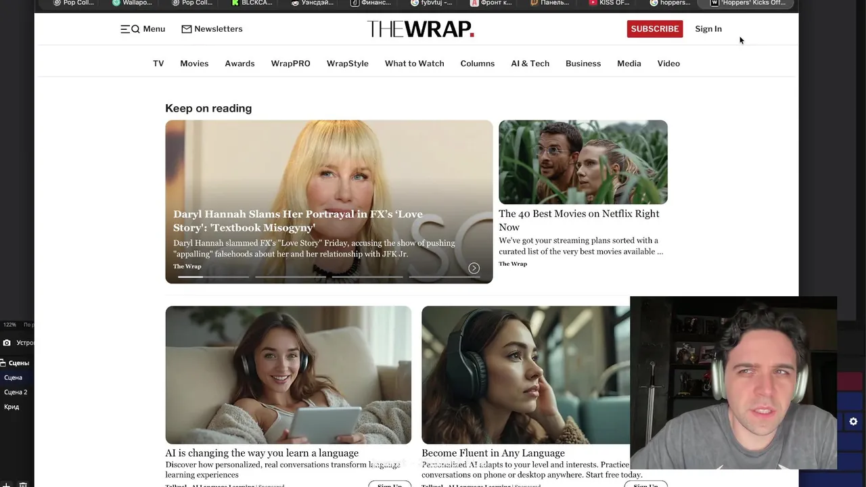Open the Daryl Hannah Love Story headline
866x487 pixels.
(298, 221)
